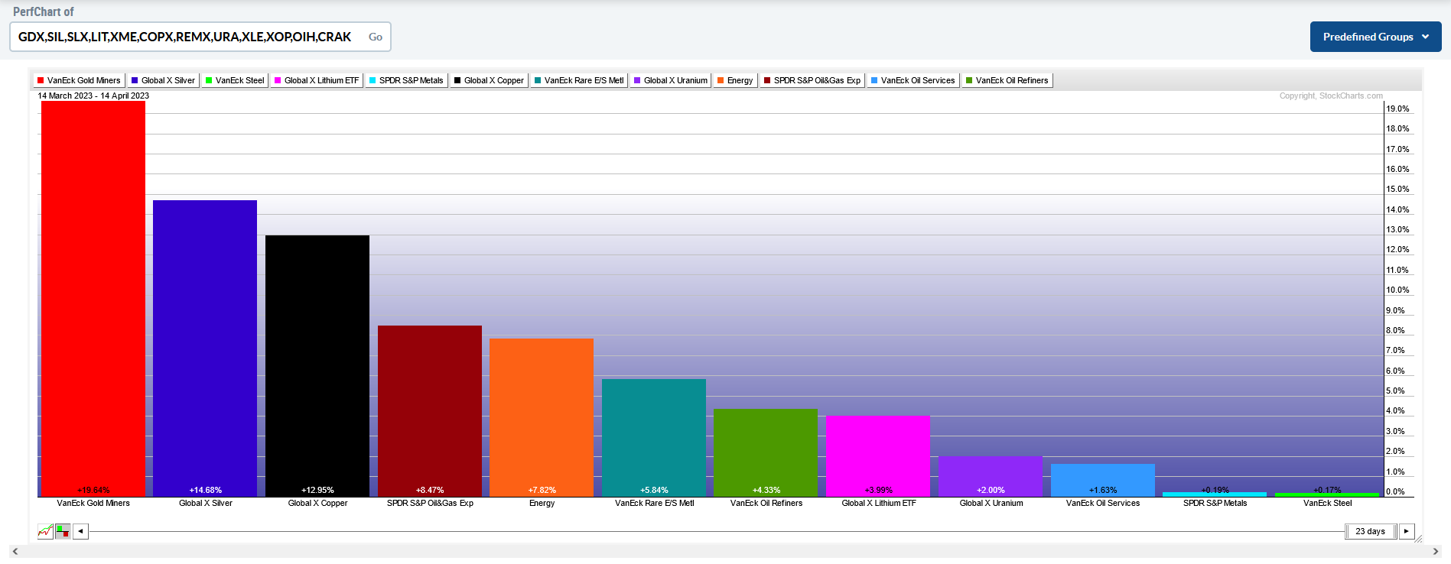
Task: Switch to line chart mode icon
Action: tap(45, 531)
